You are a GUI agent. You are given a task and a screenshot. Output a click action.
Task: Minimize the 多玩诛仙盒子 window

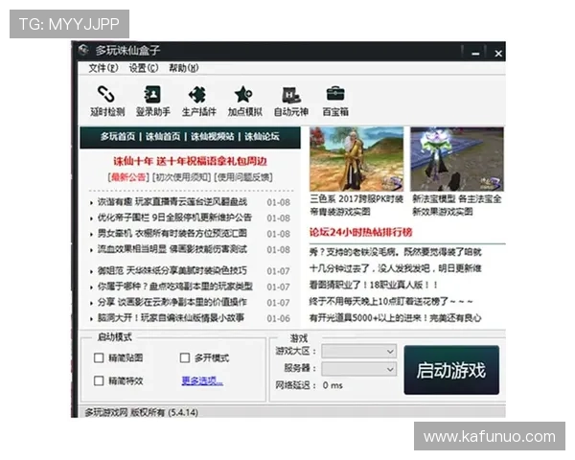point(475,54)
